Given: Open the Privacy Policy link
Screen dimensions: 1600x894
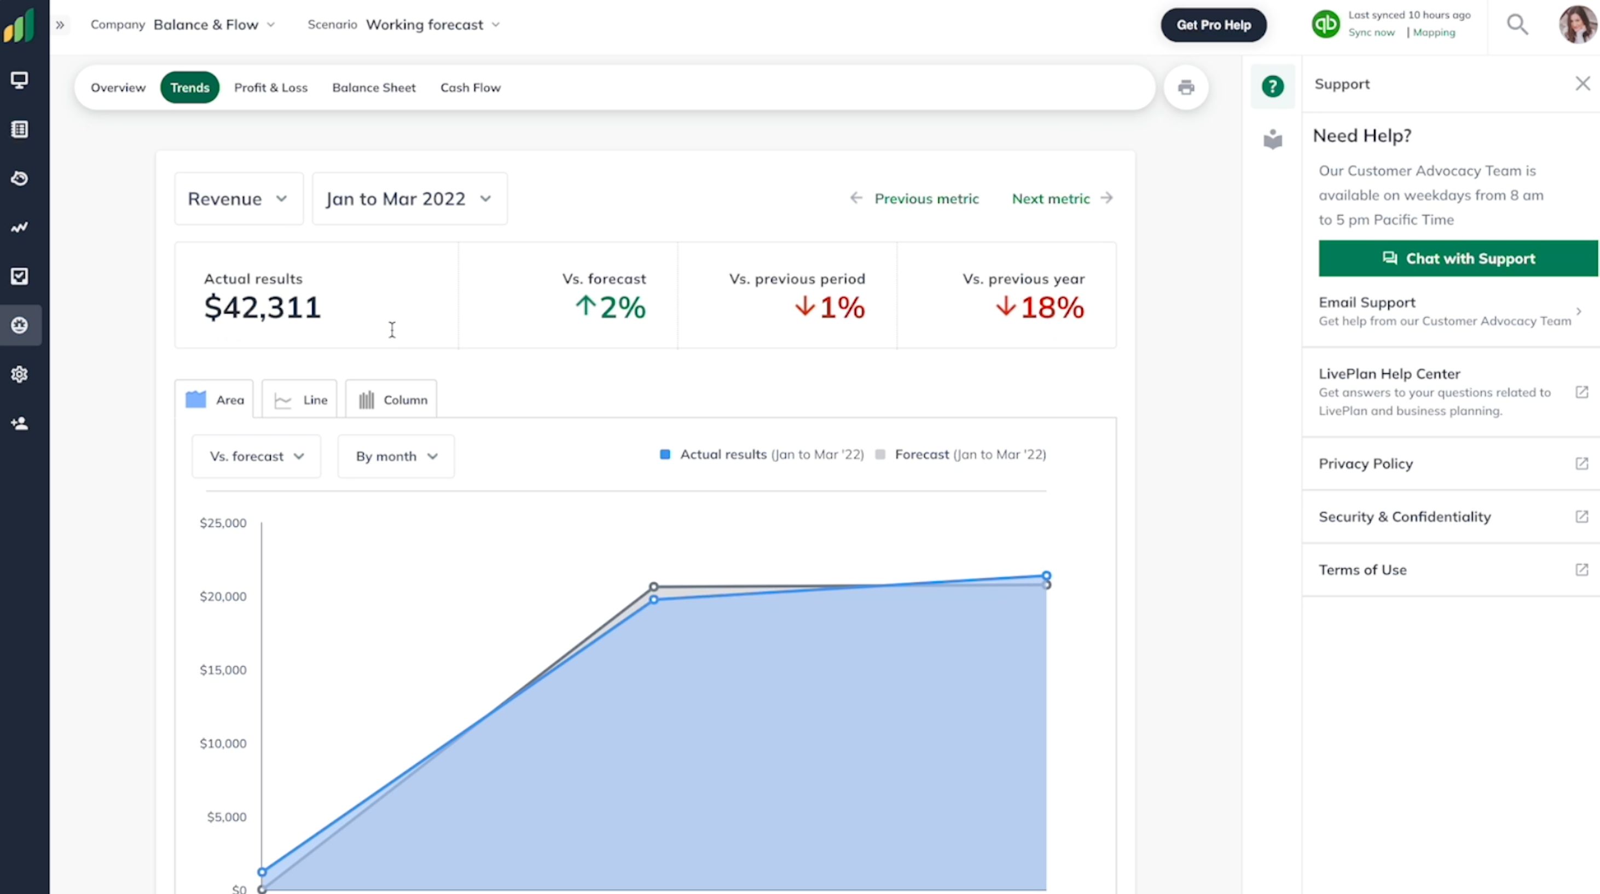Looking at the screenshot, I should [1365, 463].
